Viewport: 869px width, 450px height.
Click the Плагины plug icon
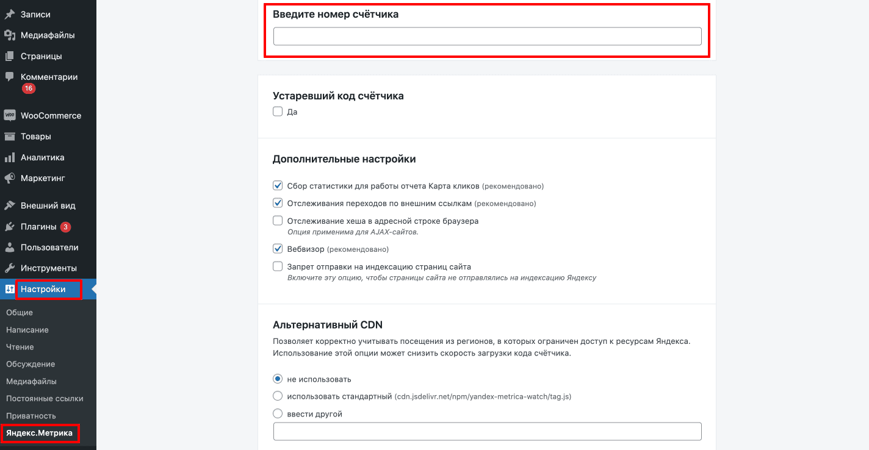(x=10, y=227)
